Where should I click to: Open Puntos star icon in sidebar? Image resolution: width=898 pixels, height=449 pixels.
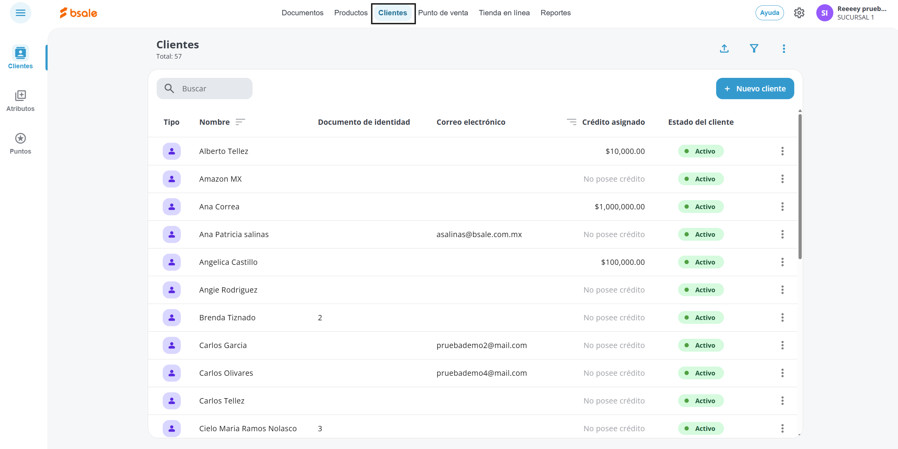[20, 143]
